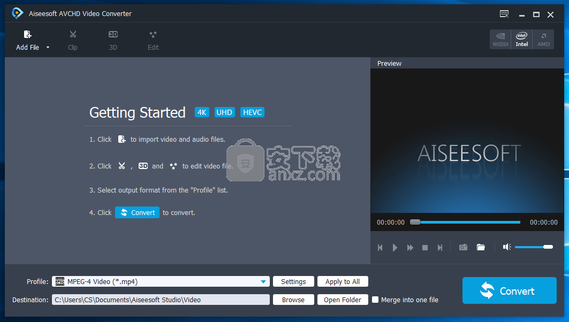Click the preview progress slider
569x322 pixels.
(x=465, y=222)
